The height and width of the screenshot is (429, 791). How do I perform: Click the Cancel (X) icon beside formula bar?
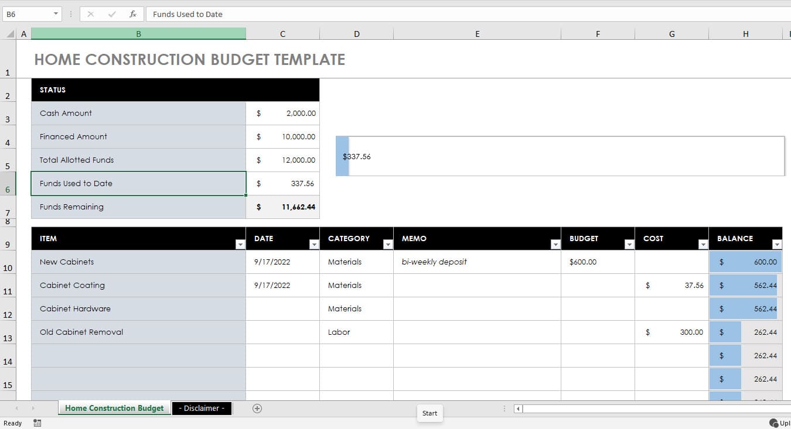coord(91,14)
